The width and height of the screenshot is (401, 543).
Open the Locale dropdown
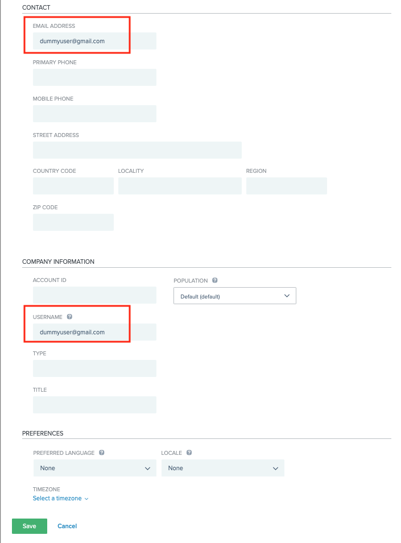222,467
